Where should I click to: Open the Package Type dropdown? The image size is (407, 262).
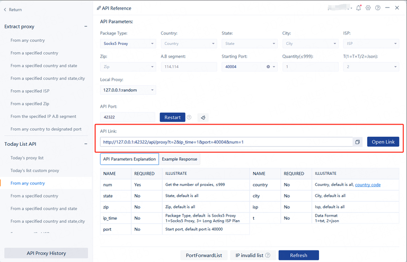[x=128, y=44]
